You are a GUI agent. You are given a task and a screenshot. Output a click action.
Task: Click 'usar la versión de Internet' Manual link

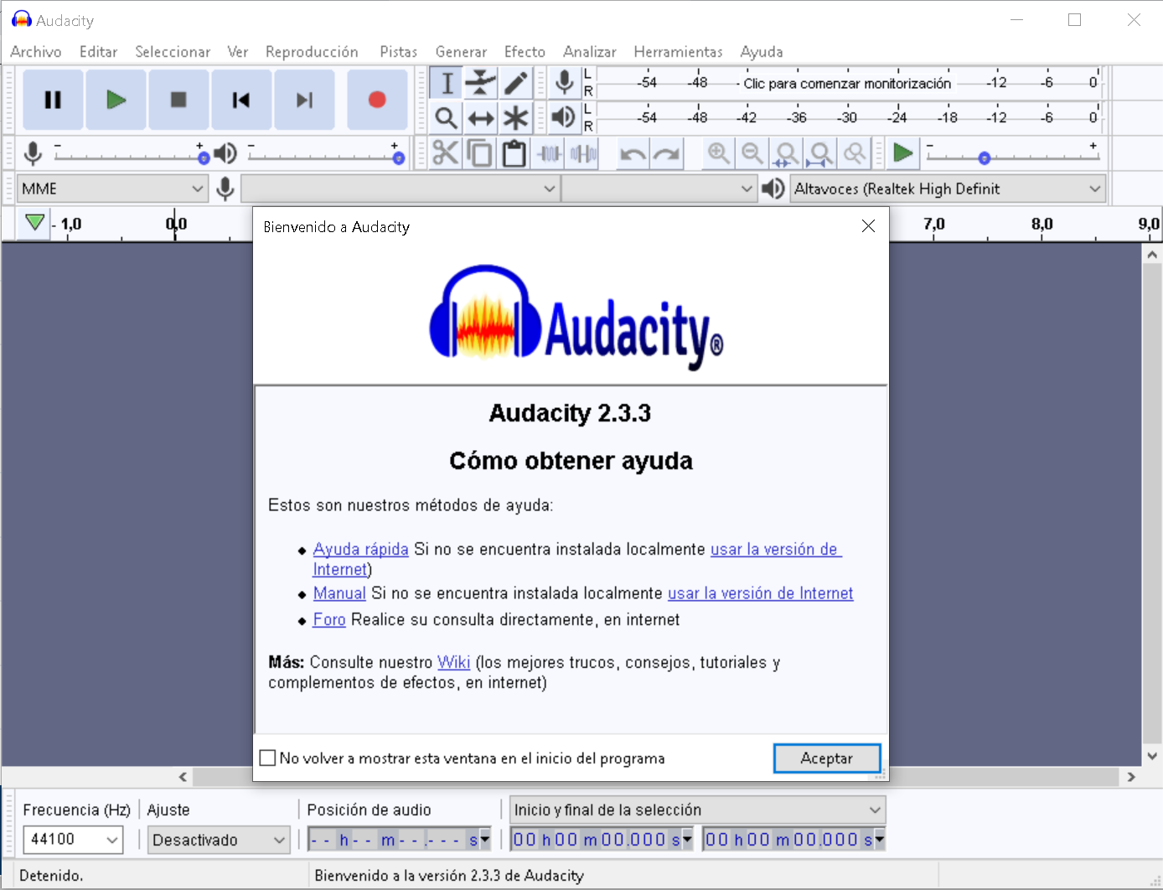click(760, 593)
